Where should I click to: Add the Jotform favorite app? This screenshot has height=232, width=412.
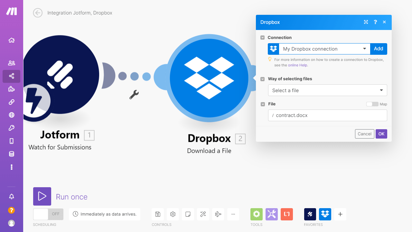[x=310, y=214]
